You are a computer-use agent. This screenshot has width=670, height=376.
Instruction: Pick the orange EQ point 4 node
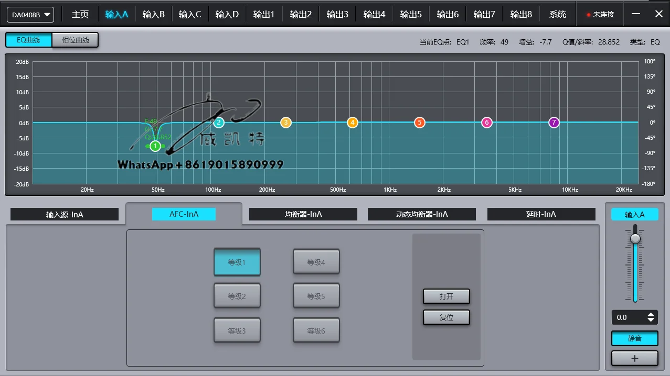353,123
